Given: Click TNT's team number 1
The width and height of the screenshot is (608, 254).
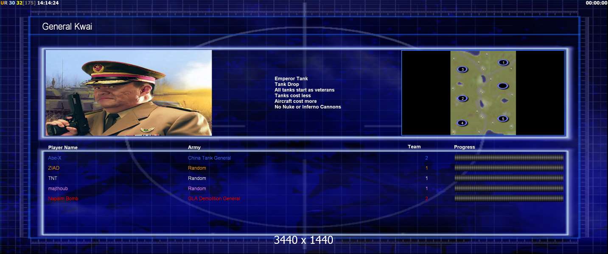Looking at the screenshot, I should pyautogui.click(x=426, y=178).
